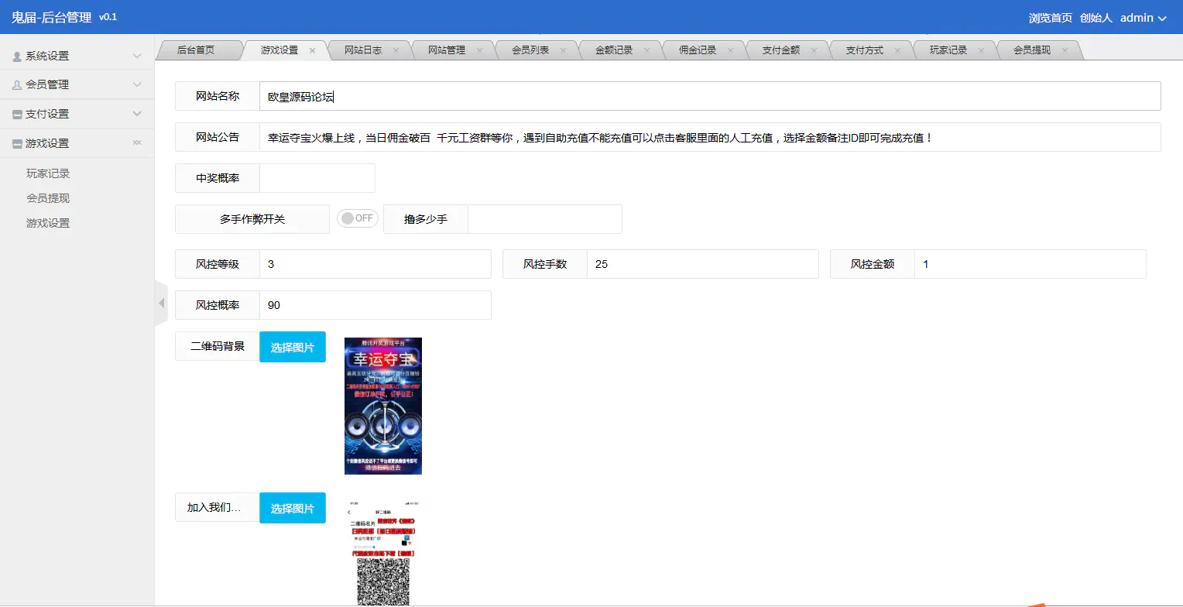
Task: Click 选择图片 next to 加入我们
Action: 293,507
